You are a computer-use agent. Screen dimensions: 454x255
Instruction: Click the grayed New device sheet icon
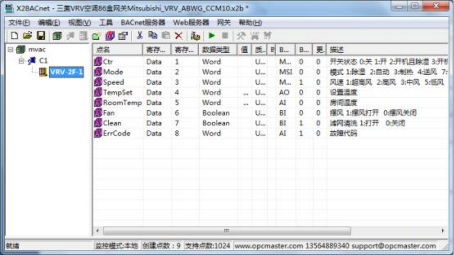click(83, 36)
